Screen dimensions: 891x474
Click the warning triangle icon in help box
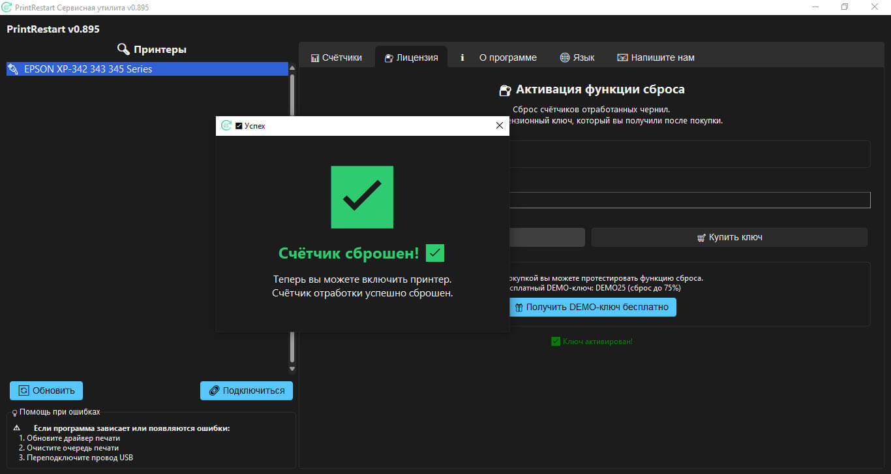16,428
